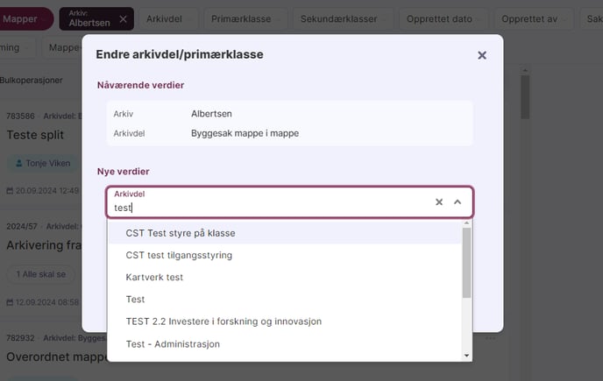
Task: Click the dropdown list scroll-up arrow
Action: 466,223
